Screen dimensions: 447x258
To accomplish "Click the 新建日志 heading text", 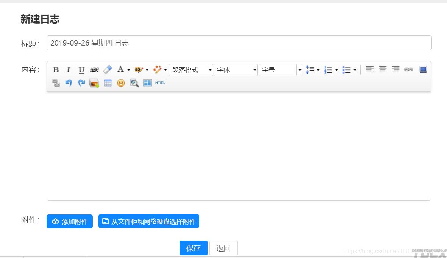I will pyautogui.click(x=40, y=19).
